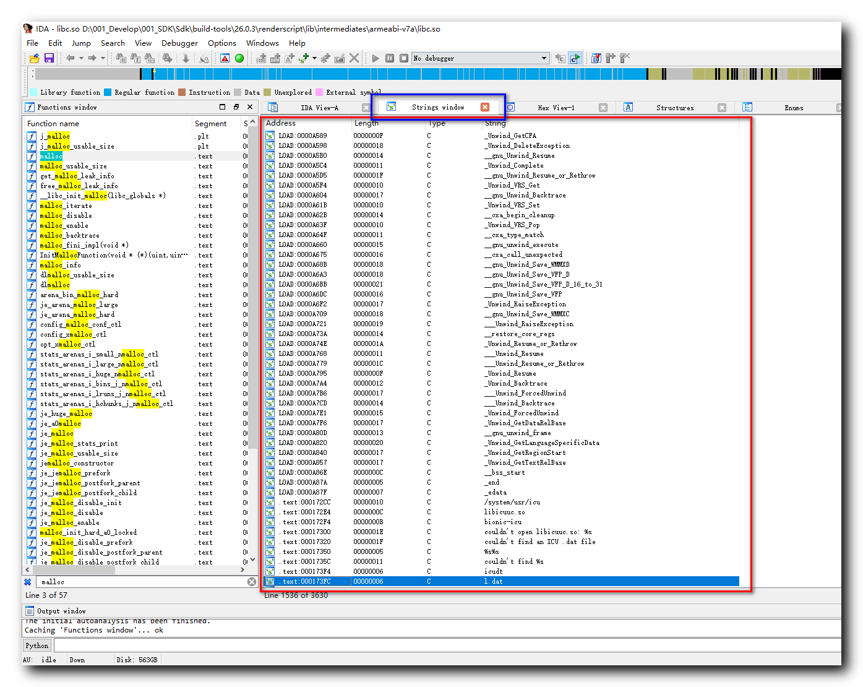Stop the process with the stop icon

(403, 58)
